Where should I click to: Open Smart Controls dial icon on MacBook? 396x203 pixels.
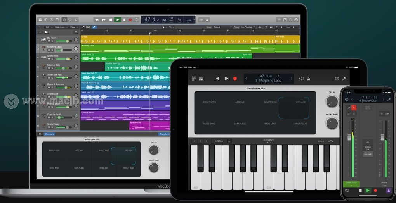tap(64, 20)
